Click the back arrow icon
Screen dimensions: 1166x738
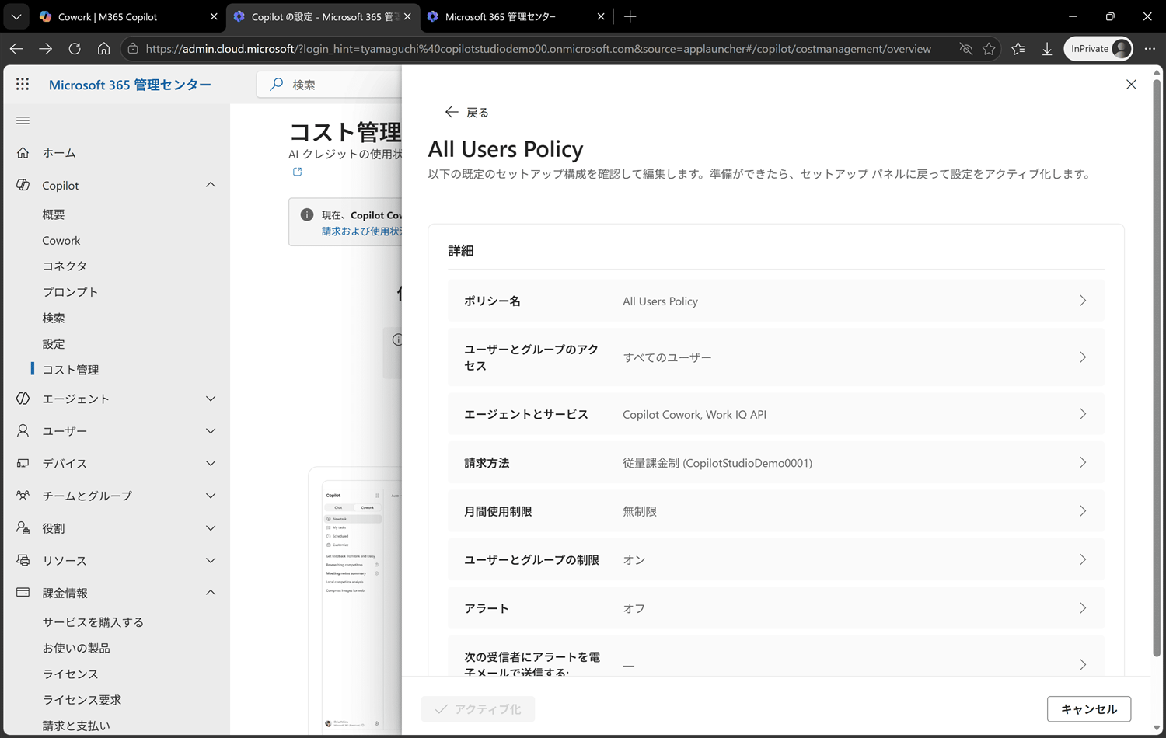tap(451, 113)
